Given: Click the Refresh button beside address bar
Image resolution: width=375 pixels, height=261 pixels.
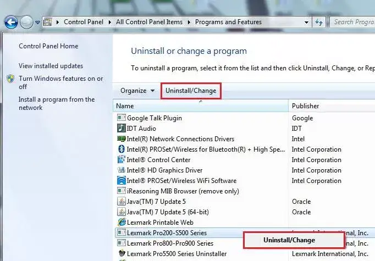Looking at the screenshot, I should click(318, 23).
